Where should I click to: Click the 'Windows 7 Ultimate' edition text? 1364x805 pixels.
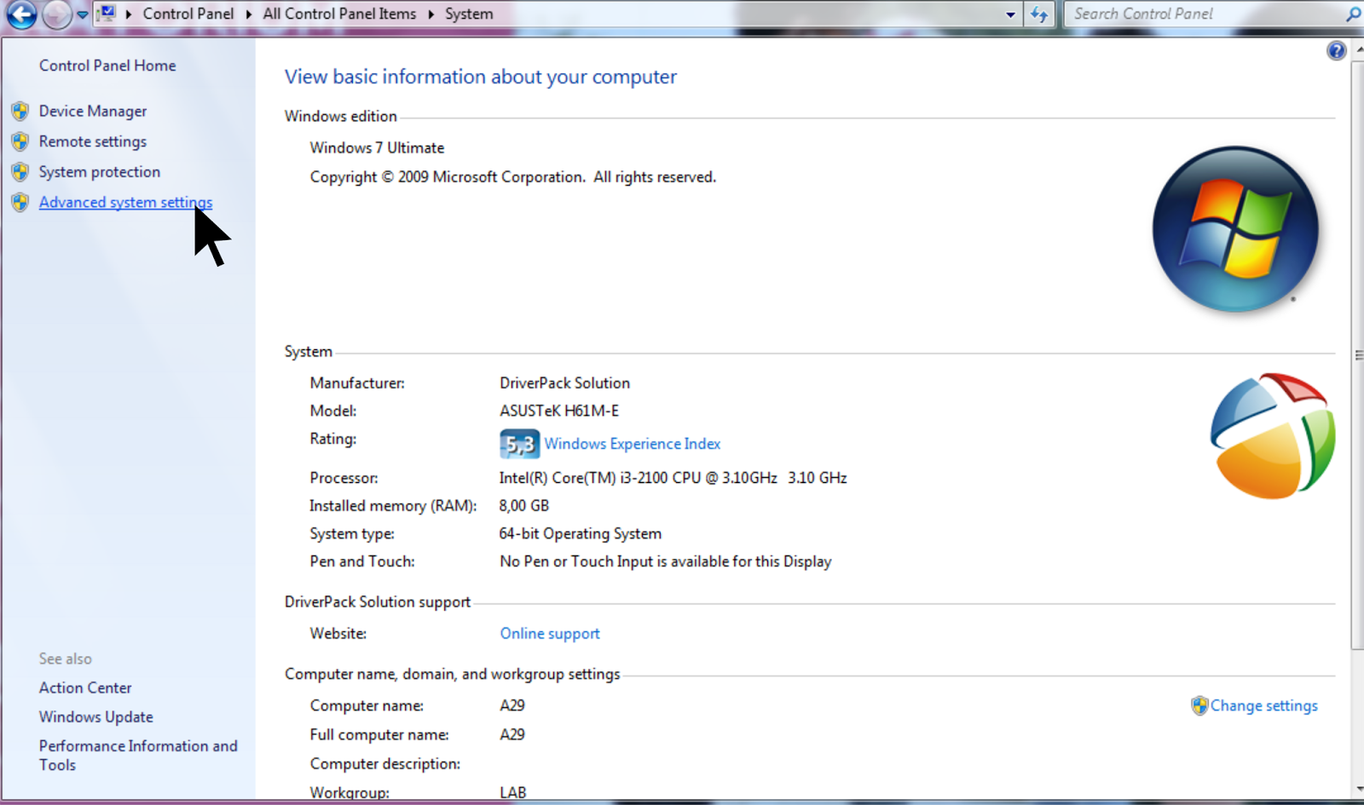[377, 147]
